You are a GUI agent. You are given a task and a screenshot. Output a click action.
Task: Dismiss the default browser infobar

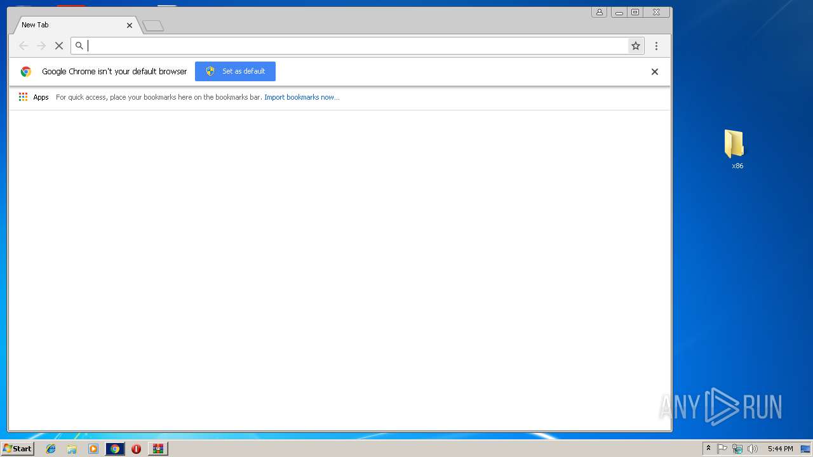click(655, 72)
